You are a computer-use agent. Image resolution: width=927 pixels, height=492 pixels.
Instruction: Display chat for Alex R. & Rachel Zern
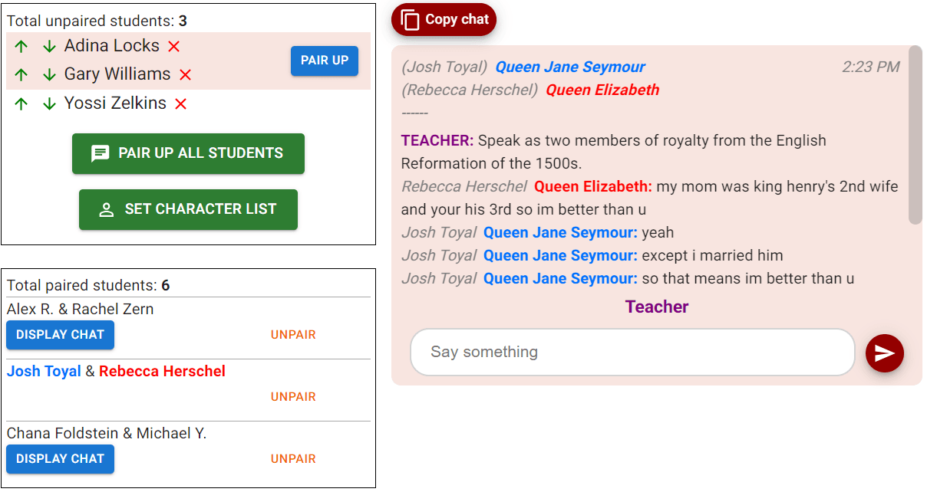[59, 335]
